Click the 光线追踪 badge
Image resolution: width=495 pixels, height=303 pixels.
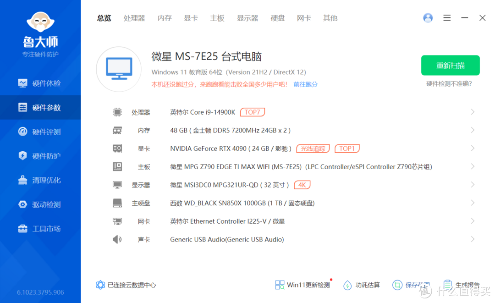313,149
